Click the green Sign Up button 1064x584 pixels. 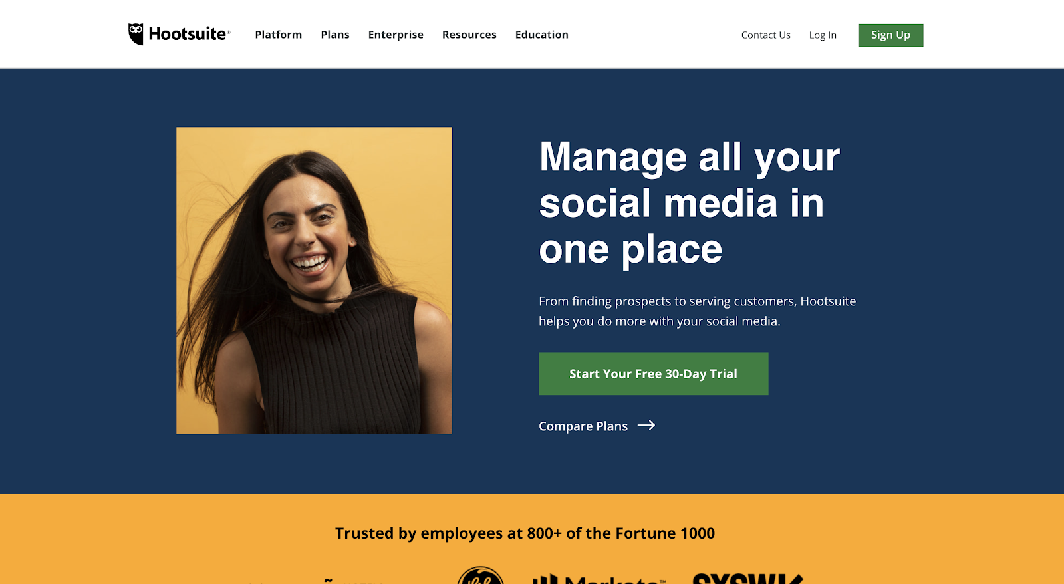(x=890, y=35)
